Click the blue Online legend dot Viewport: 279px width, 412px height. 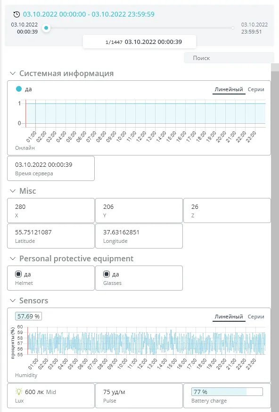(x=18, y=89)
